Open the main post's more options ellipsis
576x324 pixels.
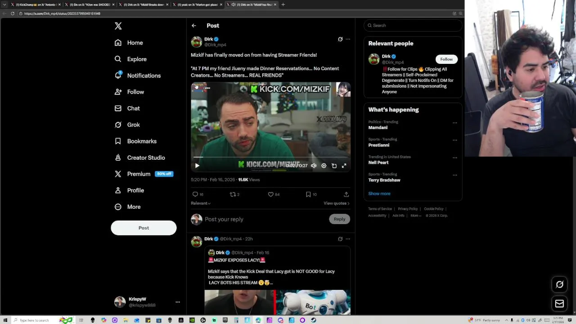coord(348,39)
